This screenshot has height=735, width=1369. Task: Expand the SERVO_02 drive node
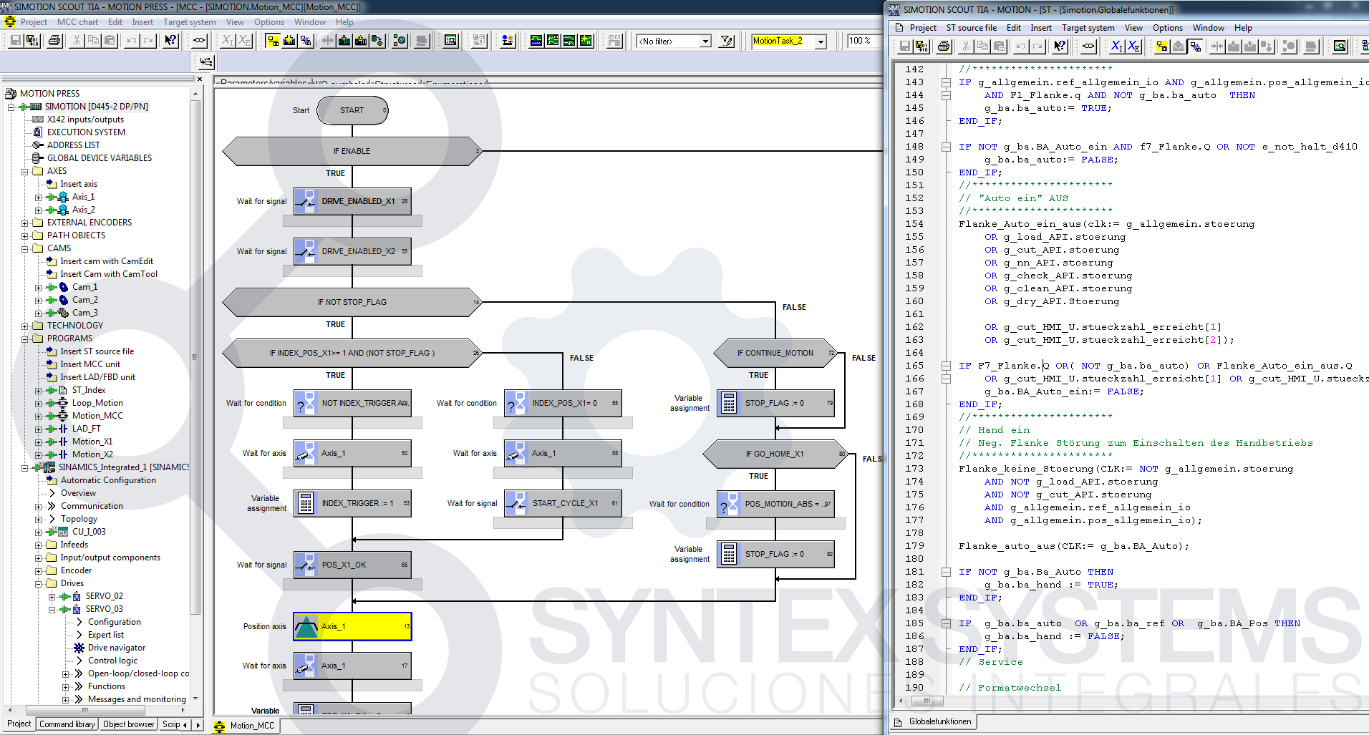coord(52,597)
